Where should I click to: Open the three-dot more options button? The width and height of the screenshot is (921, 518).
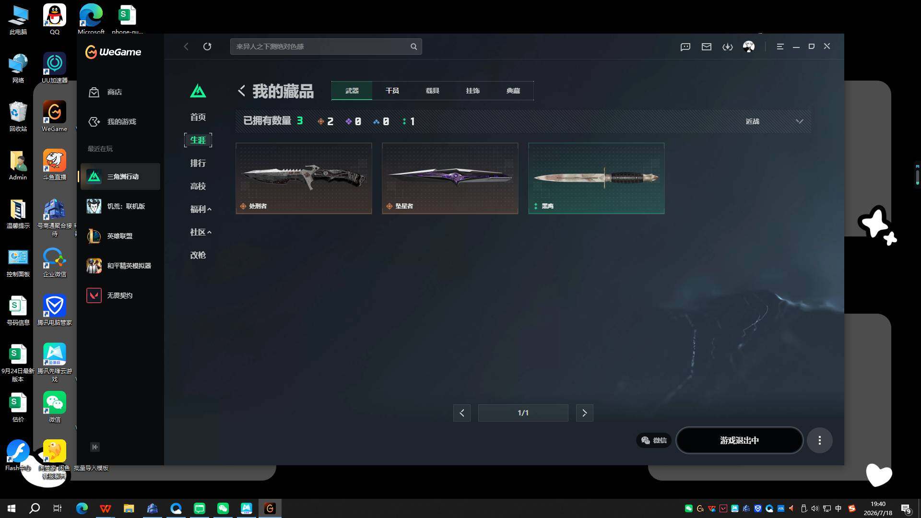[x=820, y=440]
